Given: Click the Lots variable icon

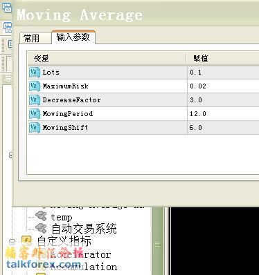Looking at the screenshot, I should coord(35,73).
